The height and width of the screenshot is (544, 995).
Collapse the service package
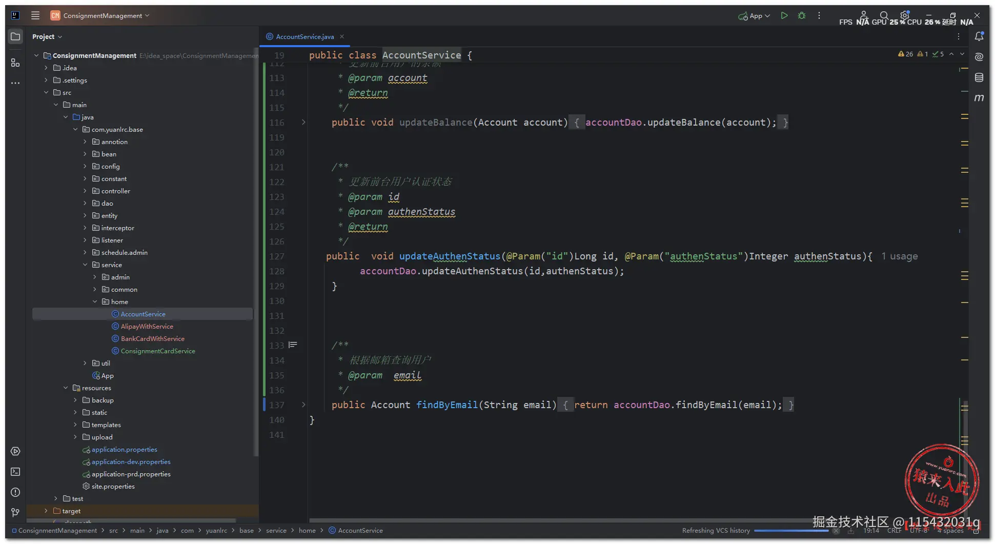point(85,265)
